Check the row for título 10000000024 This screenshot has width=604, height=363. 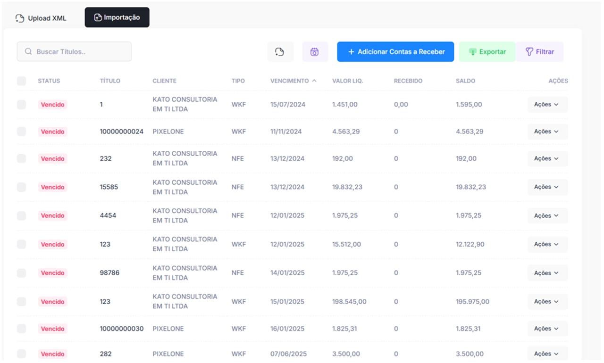point(22,132)
